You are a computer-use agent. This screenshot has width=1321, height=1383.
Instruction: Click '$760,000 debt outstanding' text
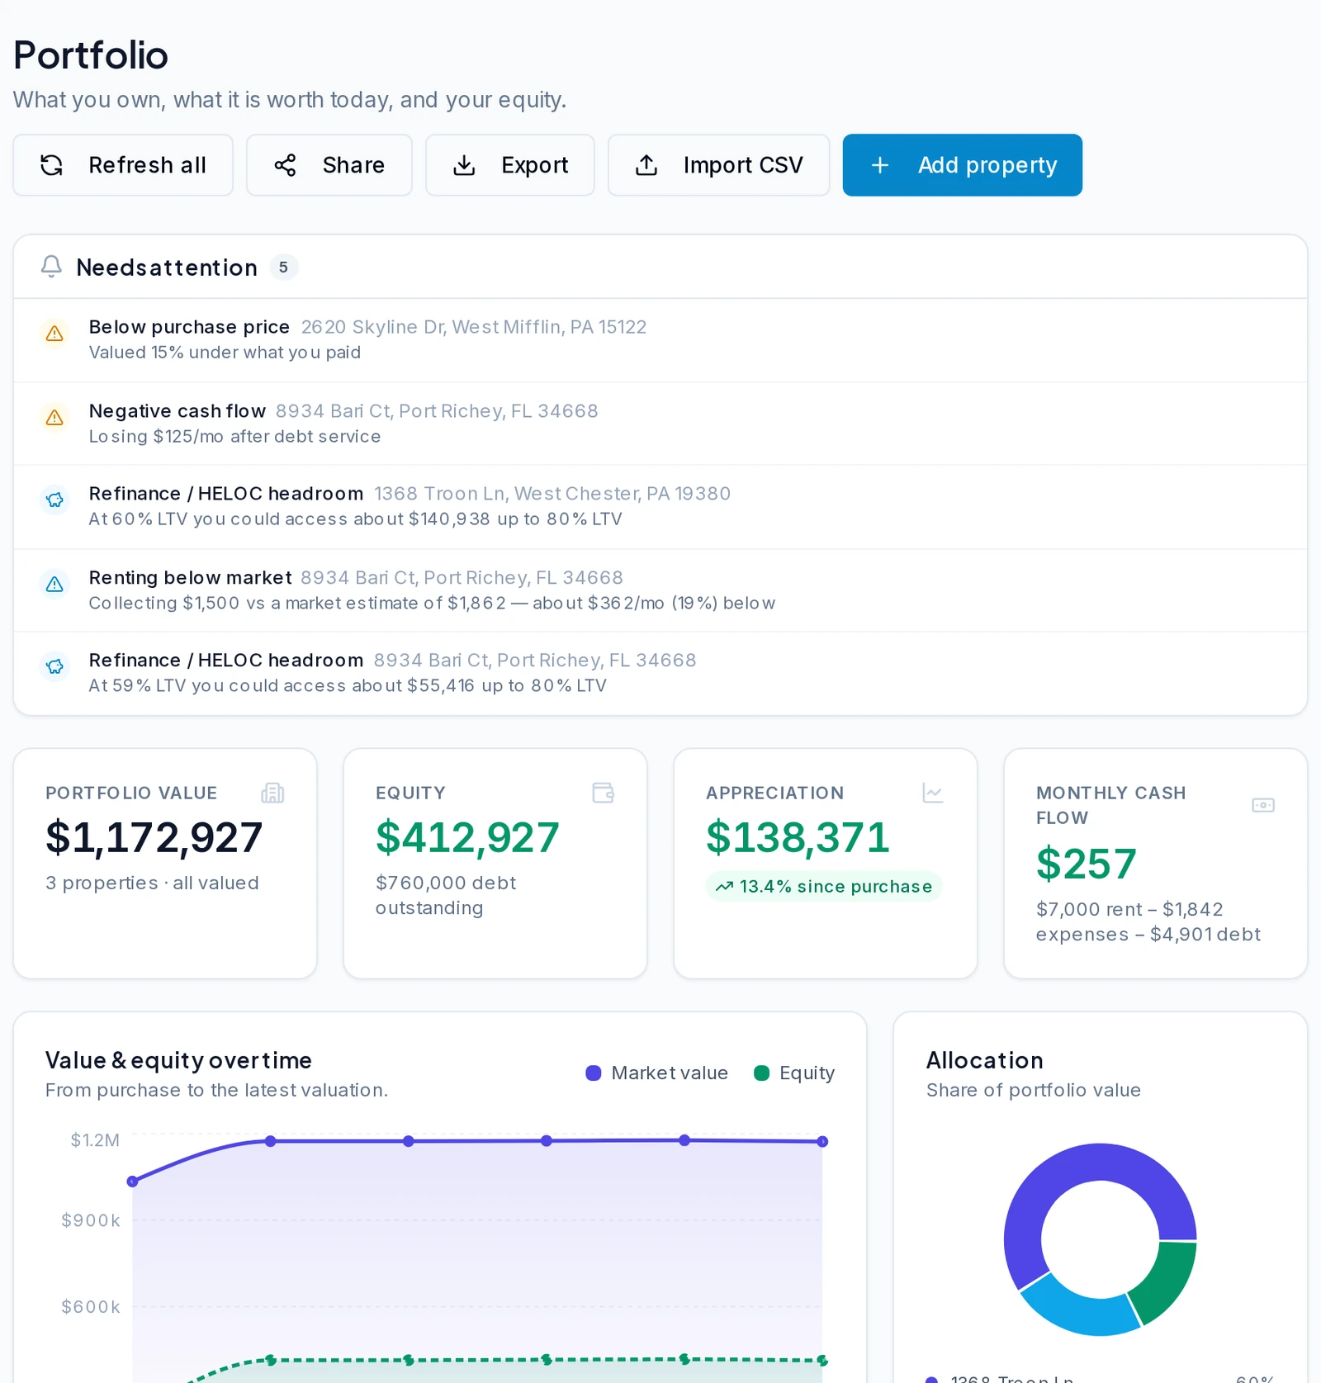pyautogui.click(x=446, y=896)
